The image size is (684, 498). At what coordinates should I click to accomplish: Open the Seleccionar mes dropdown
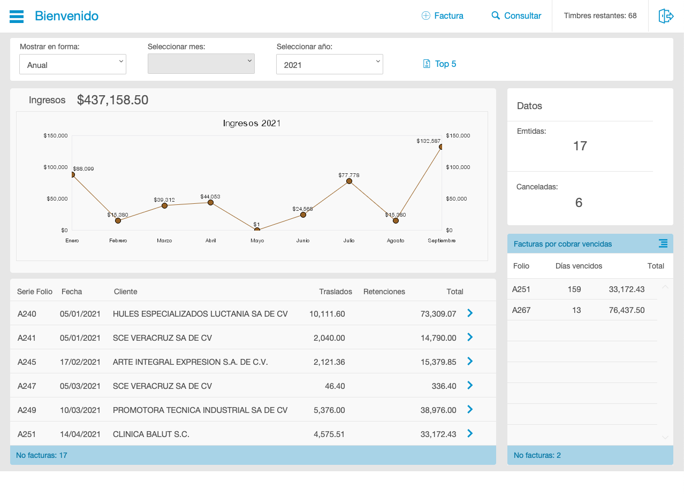click(x=201, y=64)
